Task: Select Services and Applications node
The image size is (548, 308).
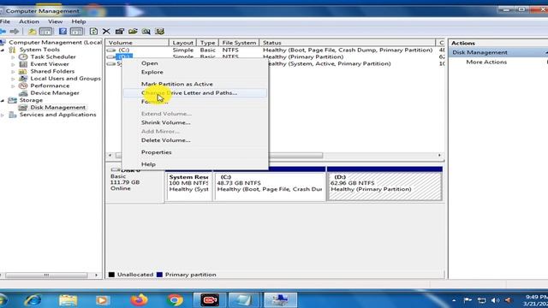Action: tap(57, 115)
